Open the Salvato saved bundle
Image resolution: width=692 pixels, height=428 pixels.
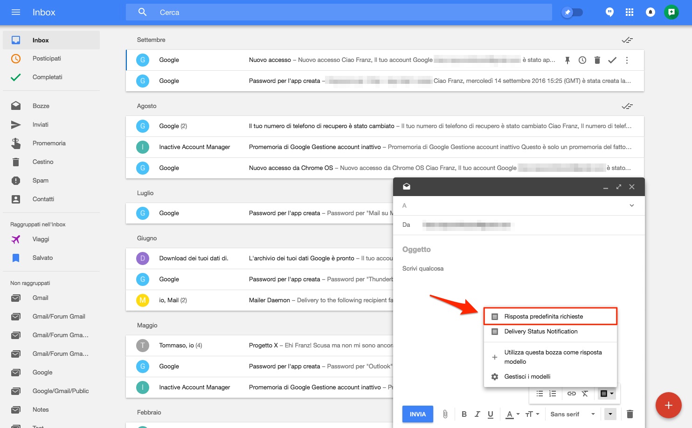tap(51, 258)
